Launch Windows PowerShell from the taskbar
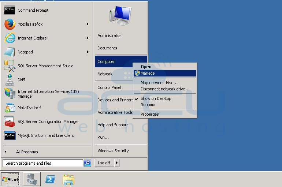The image size is (282, 187). pyautogui.click(x=50, y=179)
